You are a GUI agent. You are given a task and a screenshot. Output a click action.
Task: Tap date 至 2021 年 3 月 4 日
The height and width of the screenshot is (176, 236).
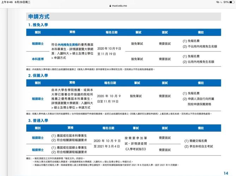point(107,146)
